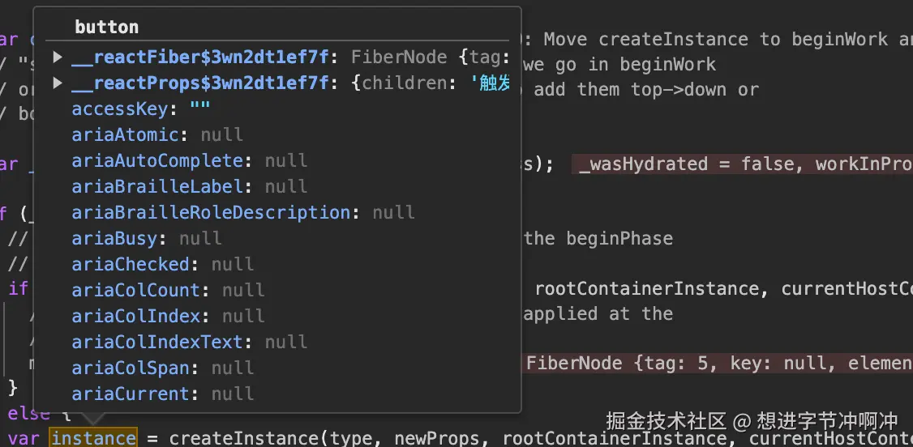Click the ariaCurrent property
Image resolution: width=913 pixels, height=447 pixels.
coord(130,394)
